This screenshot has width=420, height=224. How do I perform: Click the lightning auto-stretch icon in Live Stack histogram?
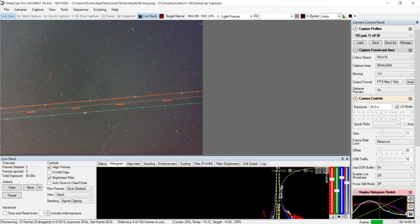click(x=318, y=170)
